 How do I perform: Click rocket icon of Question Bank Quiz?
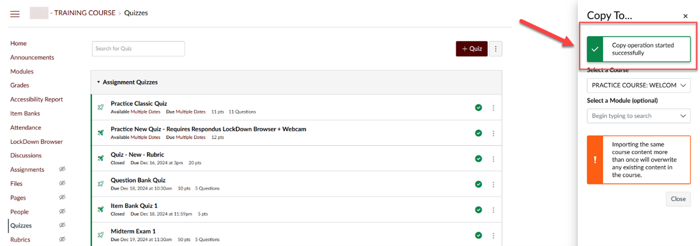[100, 184]
